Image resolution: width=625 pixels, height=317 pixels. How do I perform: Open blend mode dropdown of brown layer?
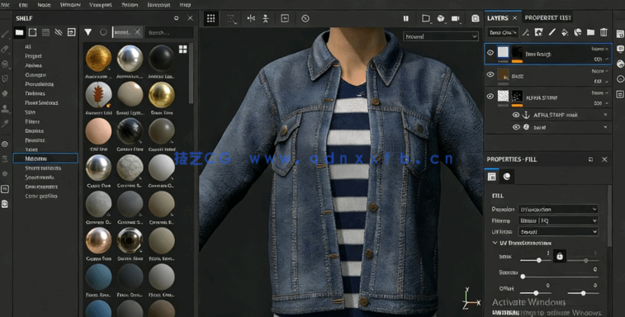tap(600, 71)
